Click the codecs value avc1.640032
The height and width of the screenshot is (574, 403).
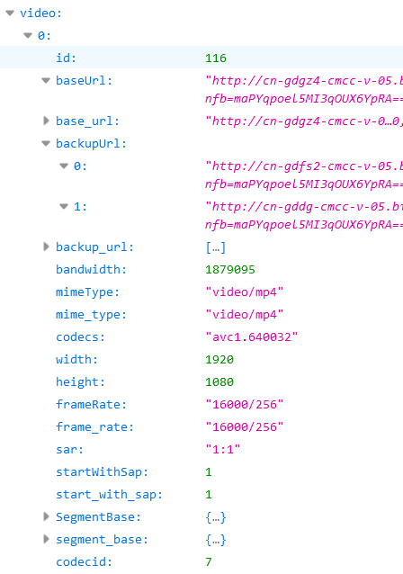(x=252, y=337)
